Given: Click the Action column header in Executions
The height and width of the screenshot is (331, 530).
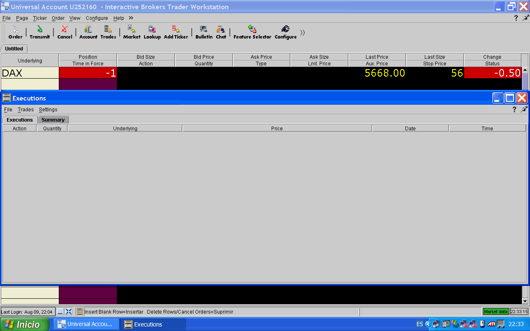Looking at the screenshot, I should pos(19,129).
